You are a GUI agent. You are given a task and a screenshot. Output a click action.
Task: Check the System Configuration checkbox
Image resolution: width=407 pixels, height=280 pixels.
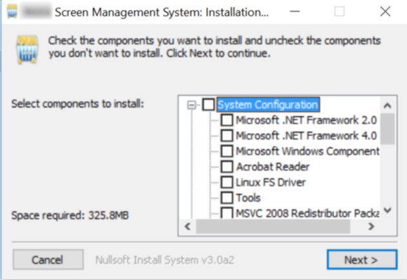tap(209, 105)
